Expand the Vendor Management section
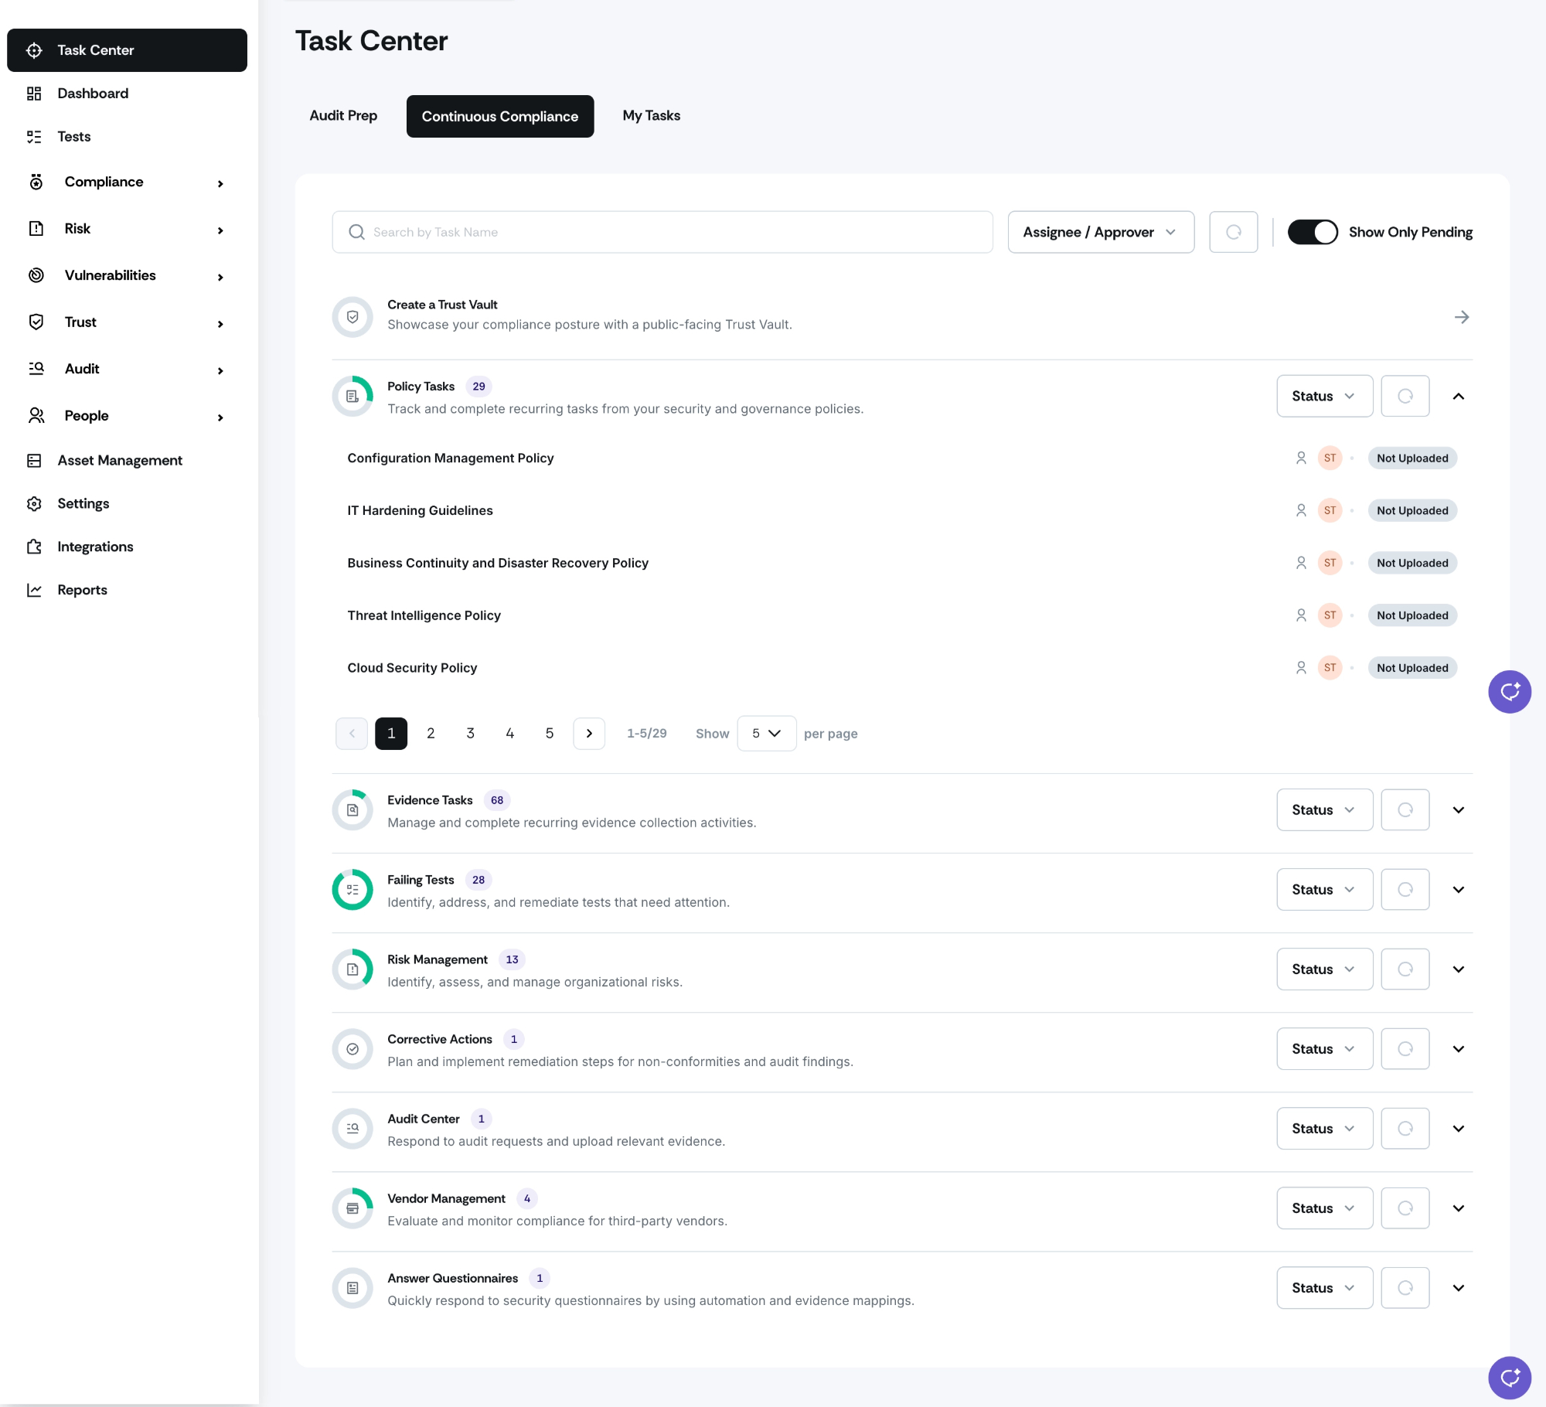Image resolution: width=1546 pixels, height=1407 pixels. tap(1458, 1208)
